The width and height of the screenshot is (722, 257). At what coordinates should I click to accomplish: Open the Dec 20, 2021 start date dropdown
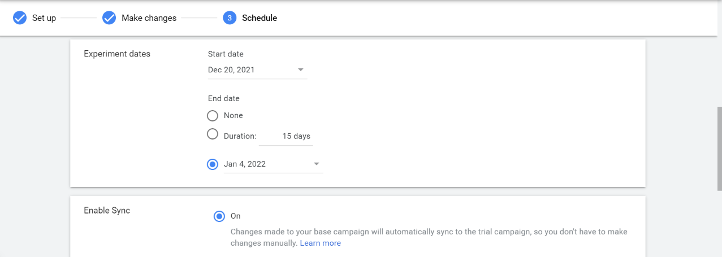tap(258, 70)
